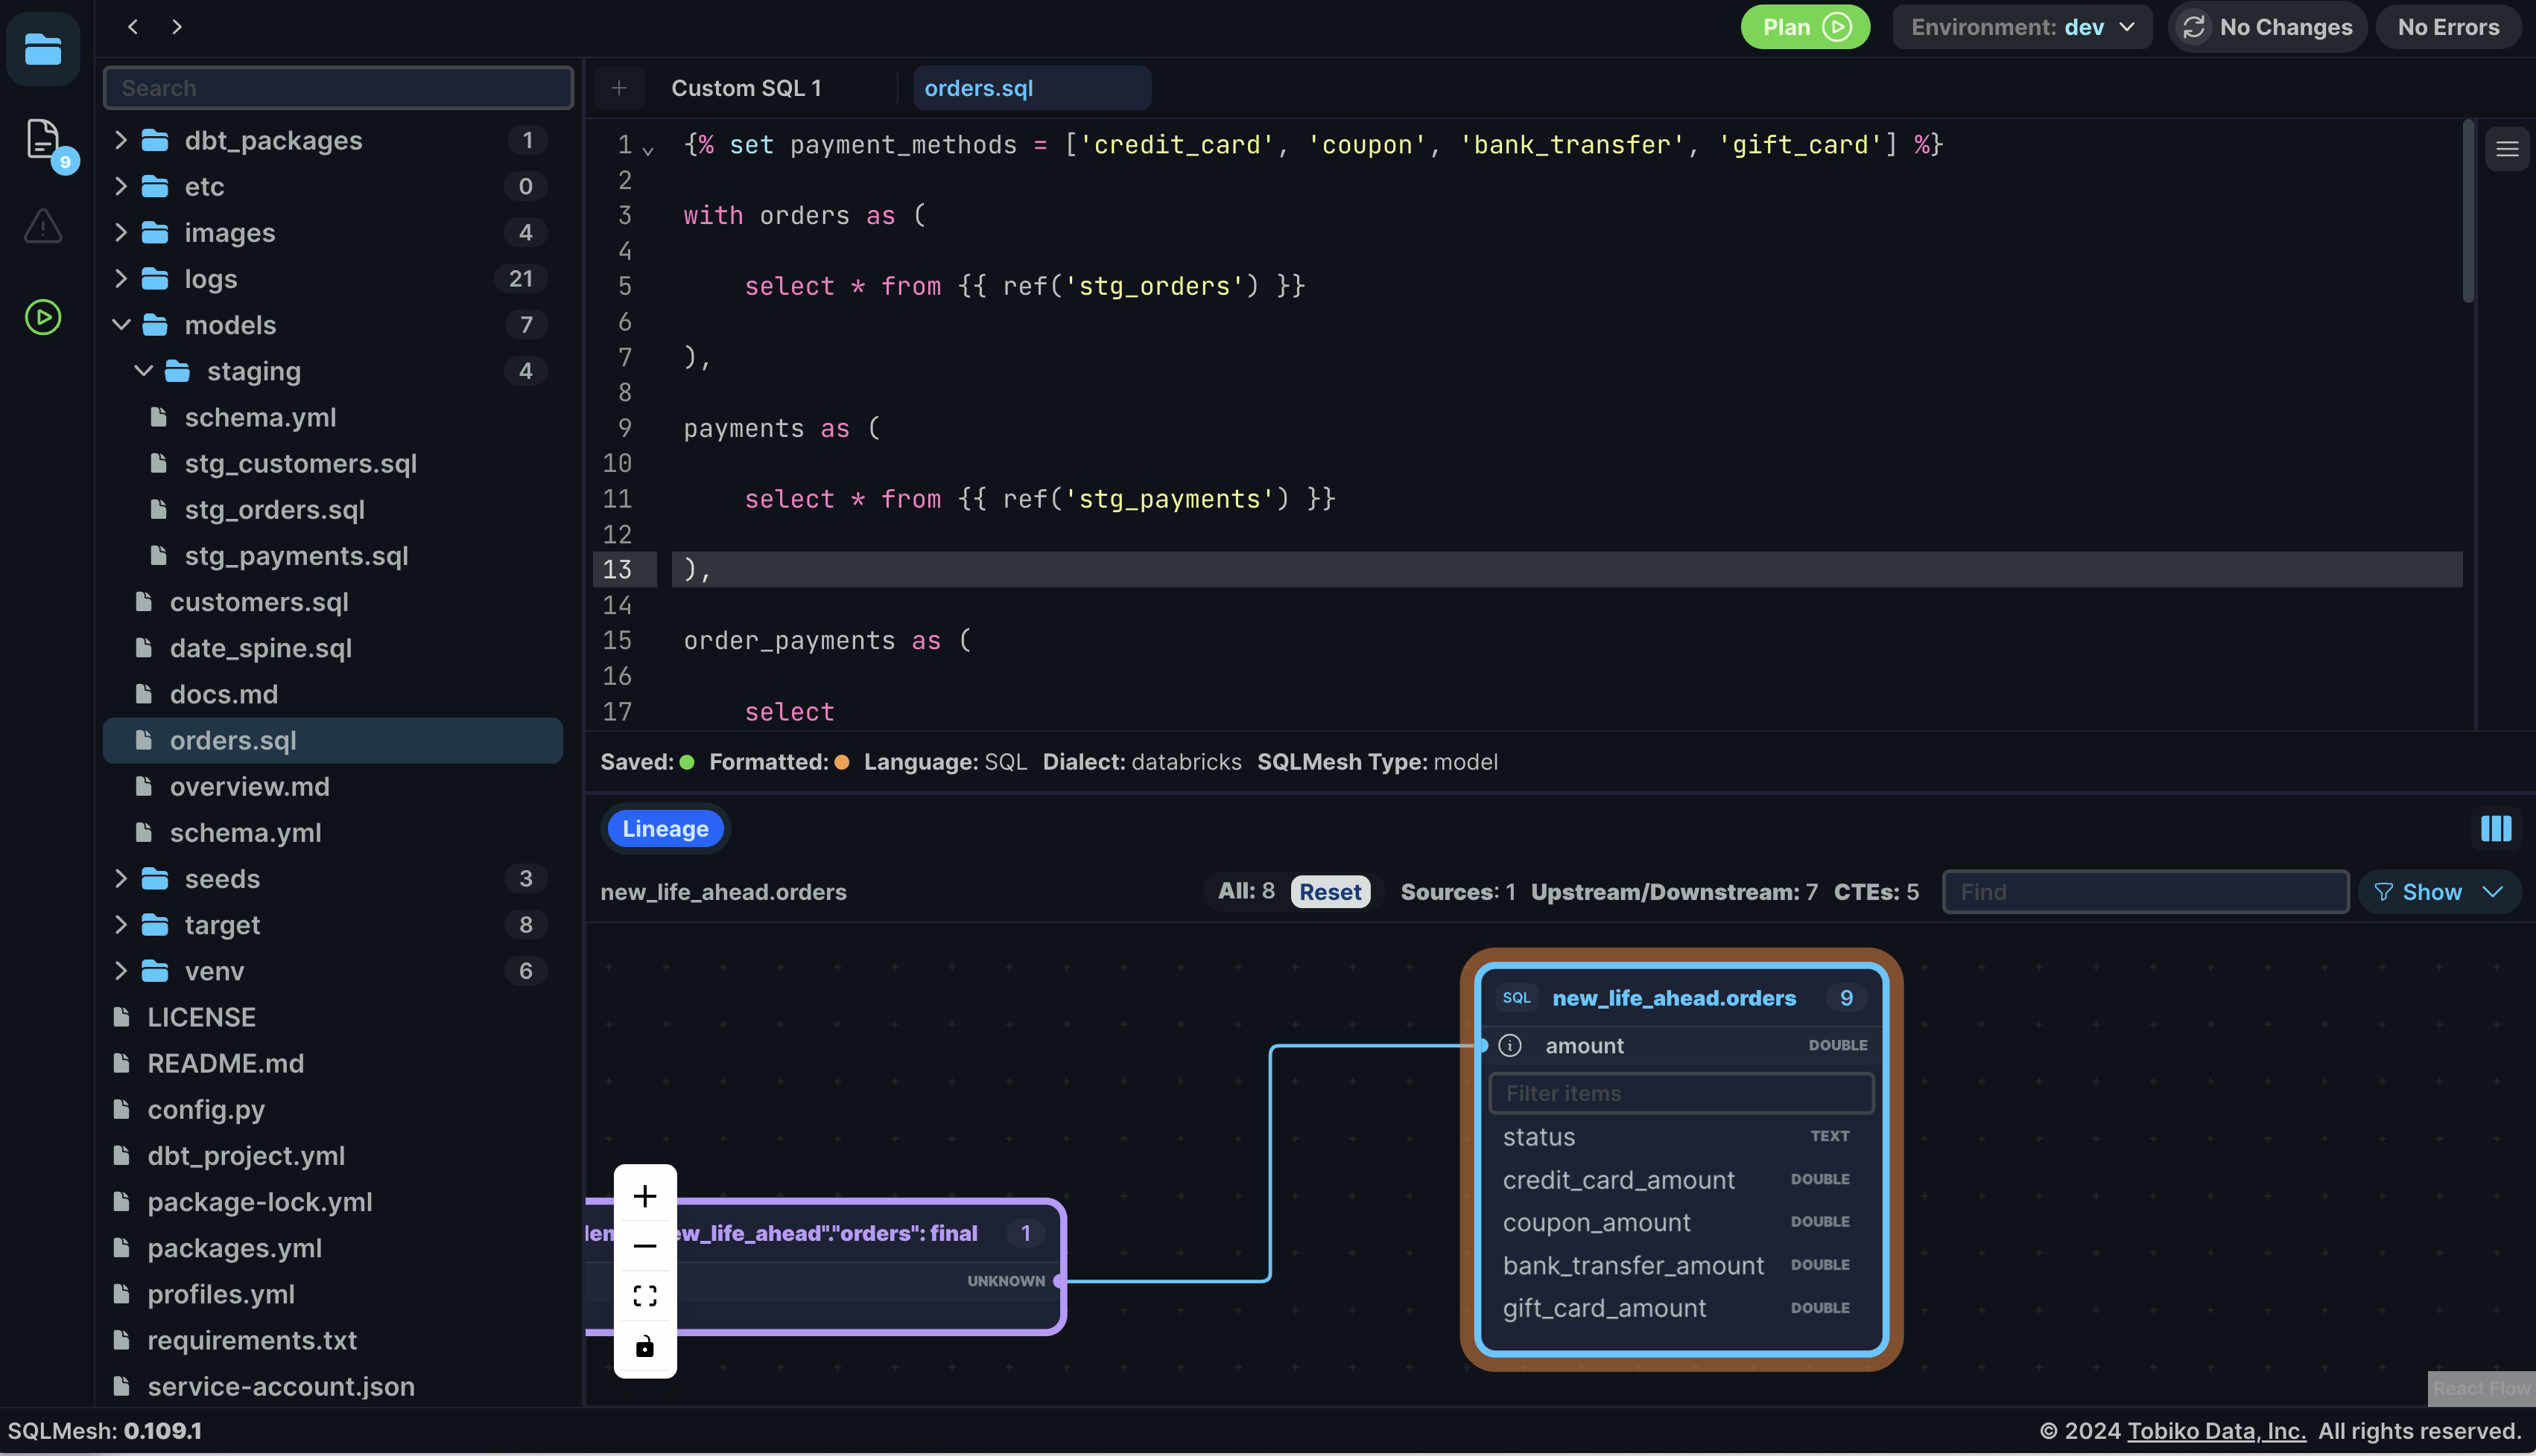Click the alerts/warnings icon in sidebar
The height and width of the screenshot is (1456, 2536).
click(x=43, y=229)
